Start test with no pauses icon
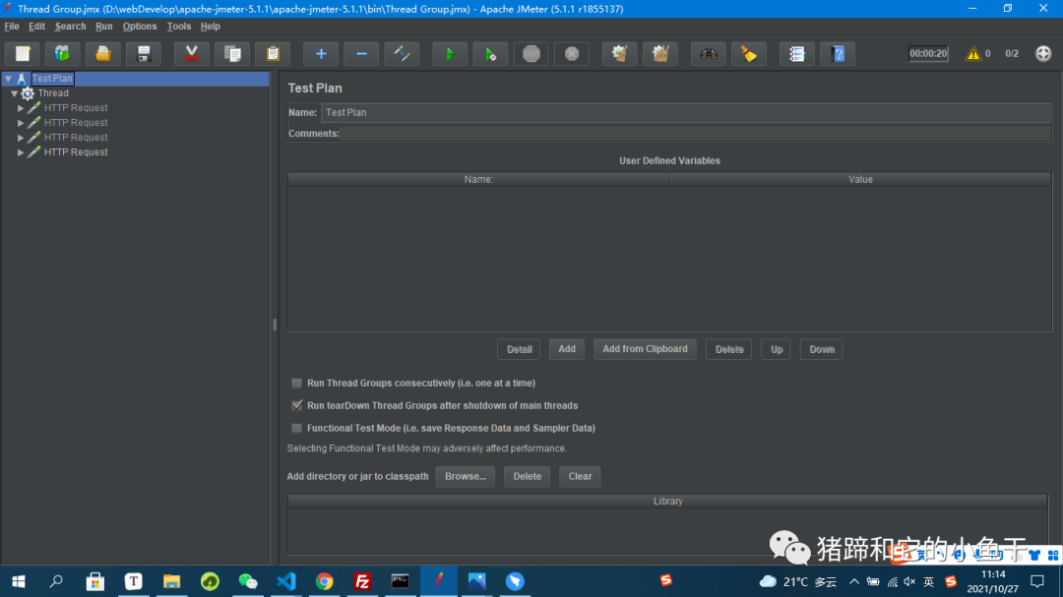Viewport: 1063px width, 597px height. point(491,53)
